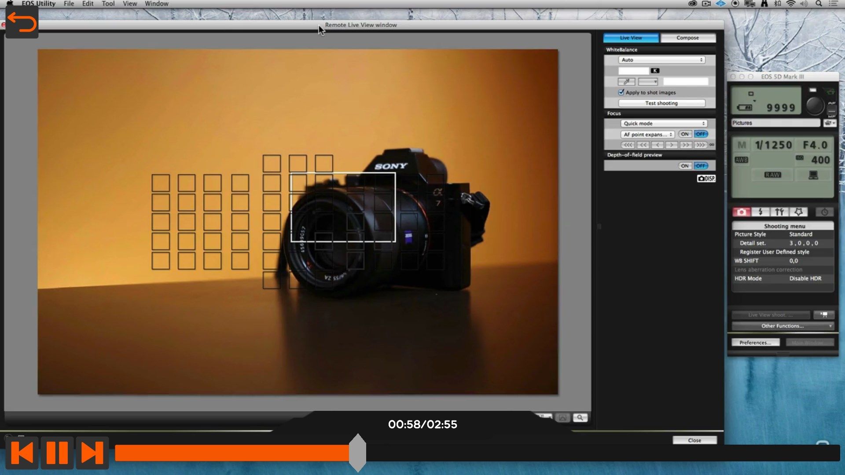Go back with the orange return arrow
845x475 pixels.
(x=22, y=22)
